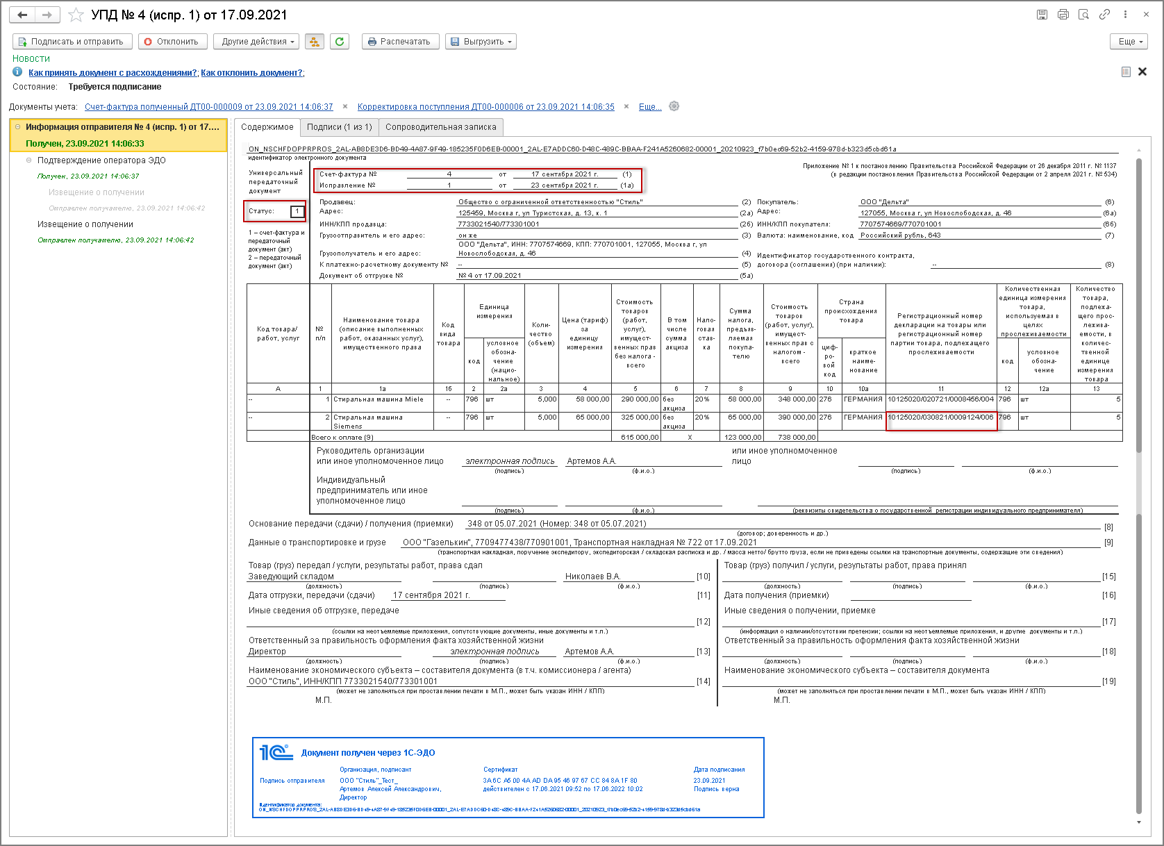Viewport: 1164px width, 846px height.
Task: Get a link to this document
Action: (1104, 15)
